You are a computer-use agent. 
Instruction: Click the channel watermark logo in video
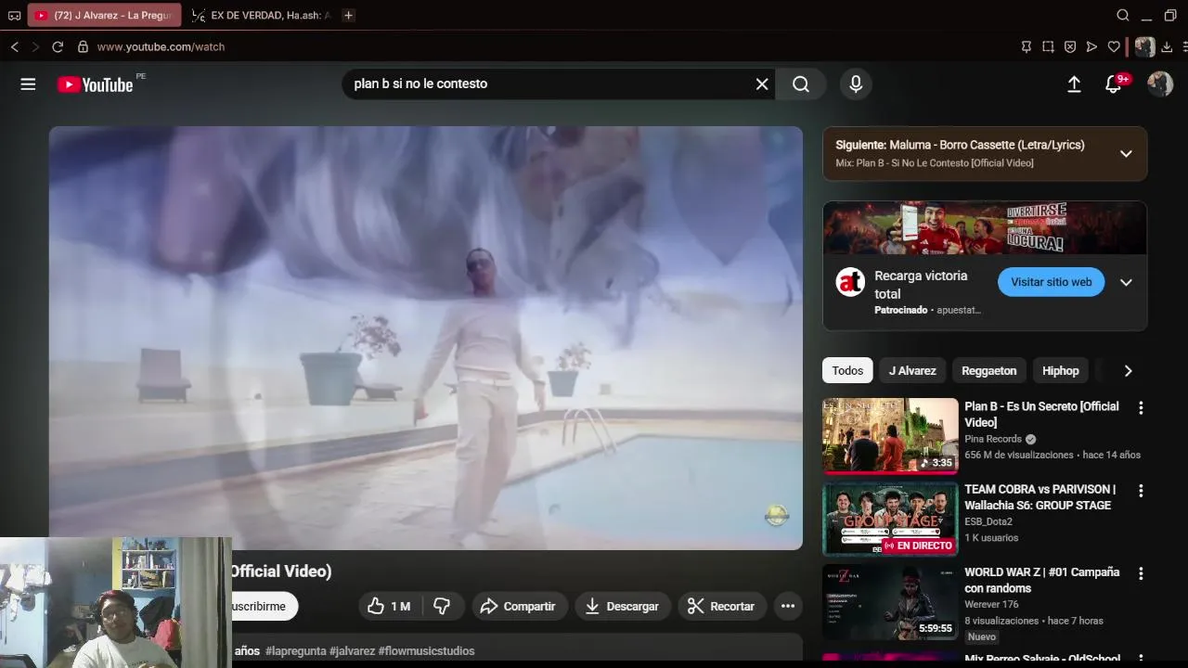(776, 515)
